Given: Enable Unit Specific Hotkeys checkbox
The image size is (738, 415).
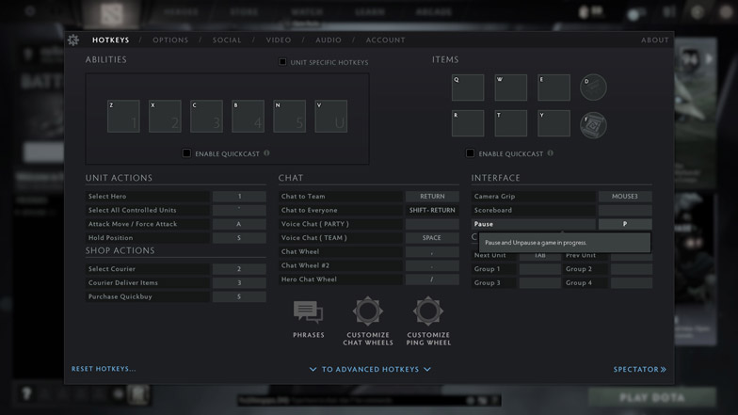Looking at the screenshot, I should (282, 62).
